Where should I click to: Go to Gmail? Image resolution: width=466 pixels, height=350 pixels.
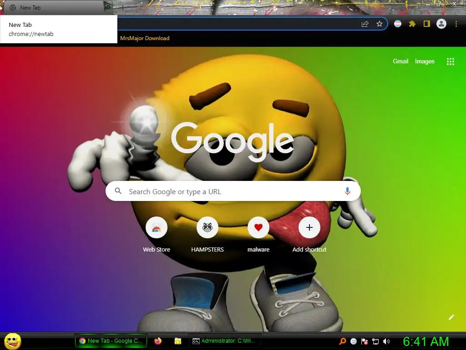[400, 62]
